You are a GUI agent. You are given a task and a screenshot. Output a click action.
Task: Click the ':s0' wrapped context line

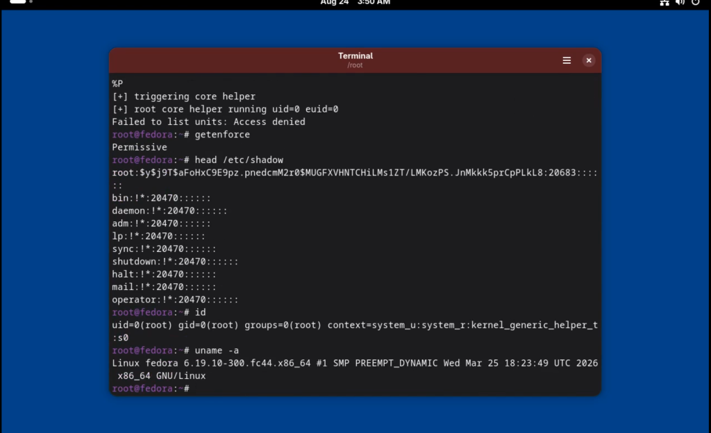[x=120, y=337]
